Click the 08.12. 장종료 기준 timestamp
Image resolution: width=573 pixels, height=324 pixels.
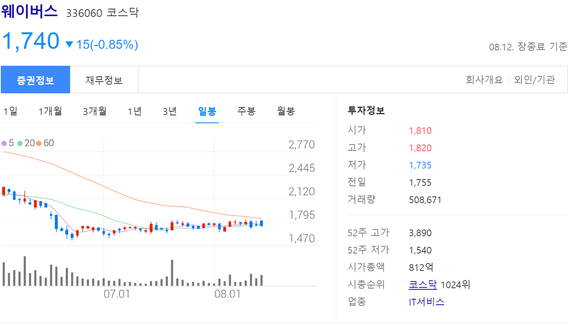(x=528, y=47)
